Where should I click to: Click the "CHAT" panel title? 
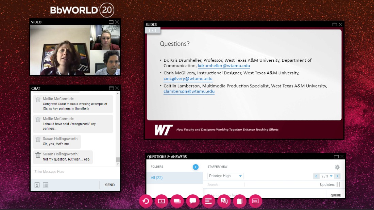(36, 89)
